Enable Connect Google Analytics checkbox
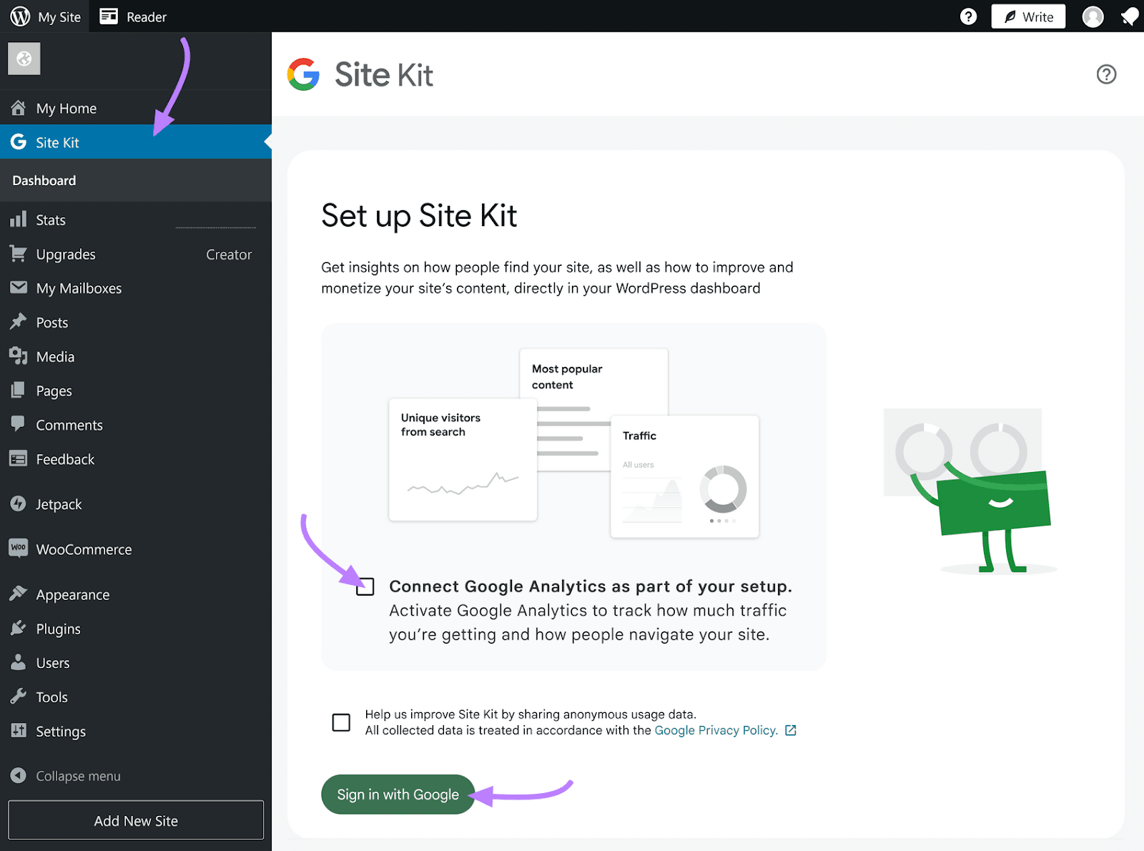Screen dimensions: 1144x851 [365, 586]
